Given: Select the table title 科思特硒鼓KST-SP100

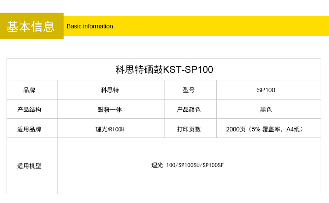Looking at the screenshot, I should pyautogui.click(x=164, y=70).
